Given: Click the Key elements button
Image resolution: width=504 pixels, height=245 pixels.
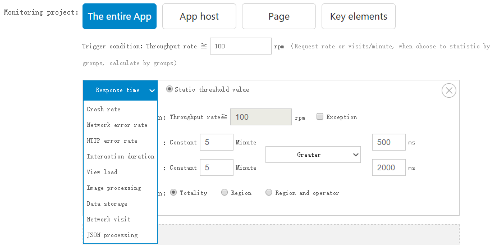Looking at the screenshot, I should pyautogui.click(x=359, y=17).
